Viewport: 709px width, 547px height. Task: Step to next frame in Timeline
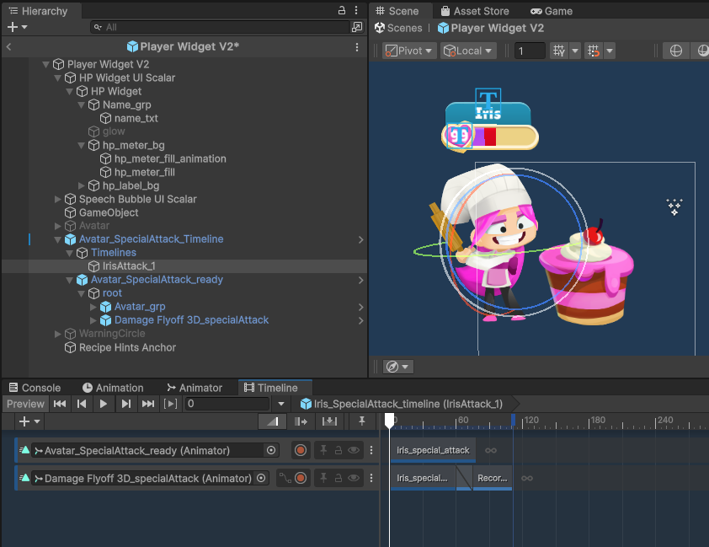125,404
